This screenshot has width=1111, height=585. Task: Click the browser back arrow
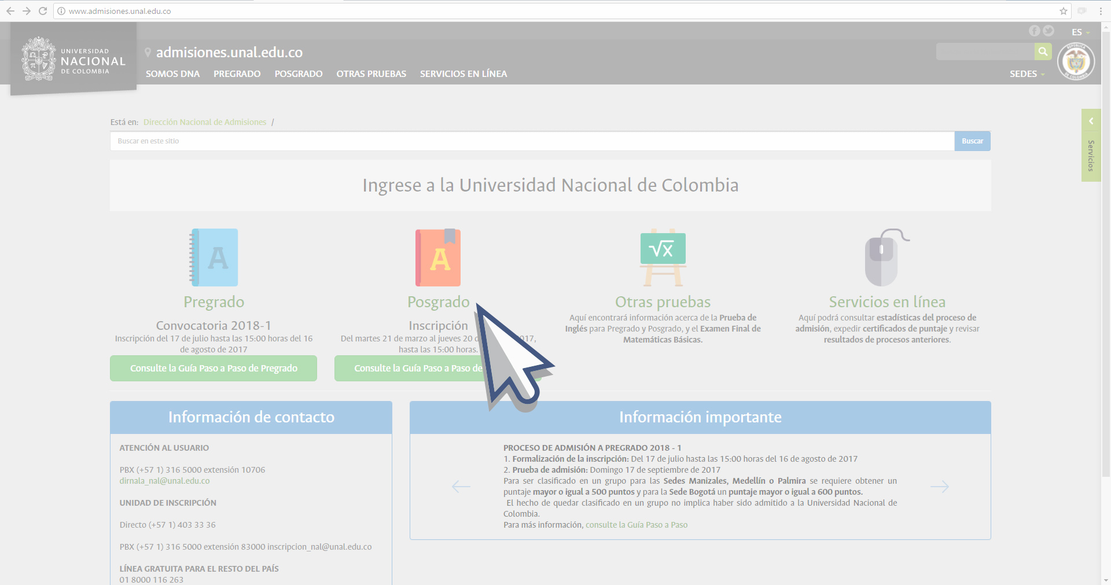pos(10,11)
